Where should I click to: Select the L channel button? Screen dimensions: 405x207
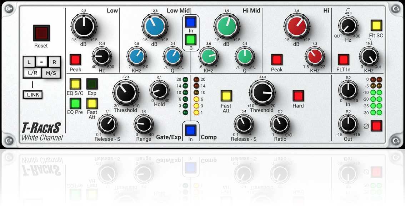point(29,62)
